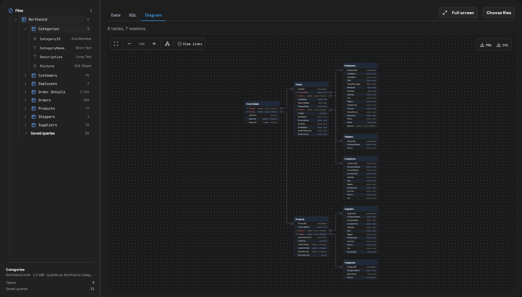This screenshot has height=297, width=522.
Task: Zoom out the diagram with minus
Action: click(x=129, y=44)
